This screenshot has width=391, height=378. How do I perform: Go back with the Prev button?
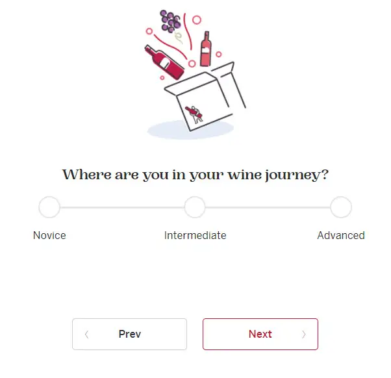[x=129, y=334]
